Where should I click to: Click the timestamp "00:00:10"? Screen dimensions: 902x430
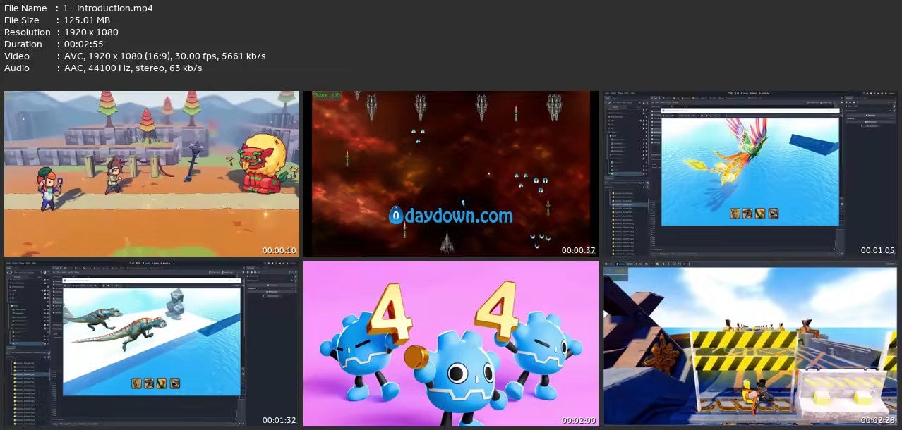(279, 250)
